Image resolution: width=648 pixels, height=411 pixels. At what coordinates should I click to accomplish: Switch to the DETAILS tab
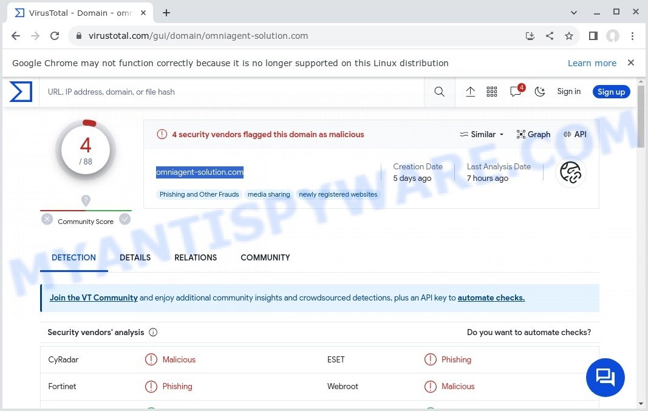pos(135,257)
